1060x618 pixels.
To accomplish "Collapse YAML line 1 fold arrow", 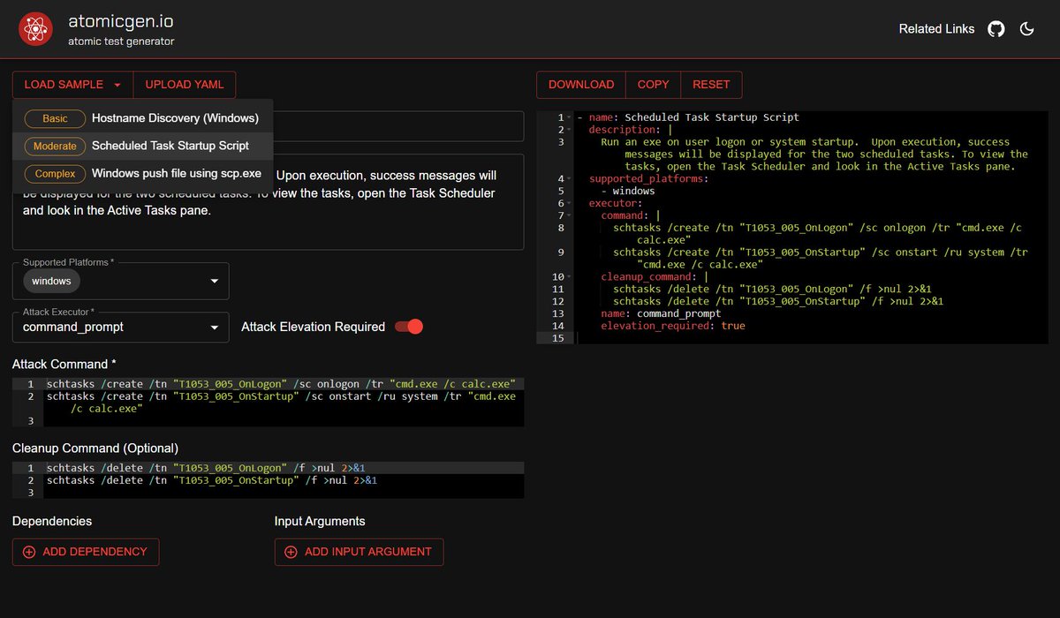I will point(570,117).
